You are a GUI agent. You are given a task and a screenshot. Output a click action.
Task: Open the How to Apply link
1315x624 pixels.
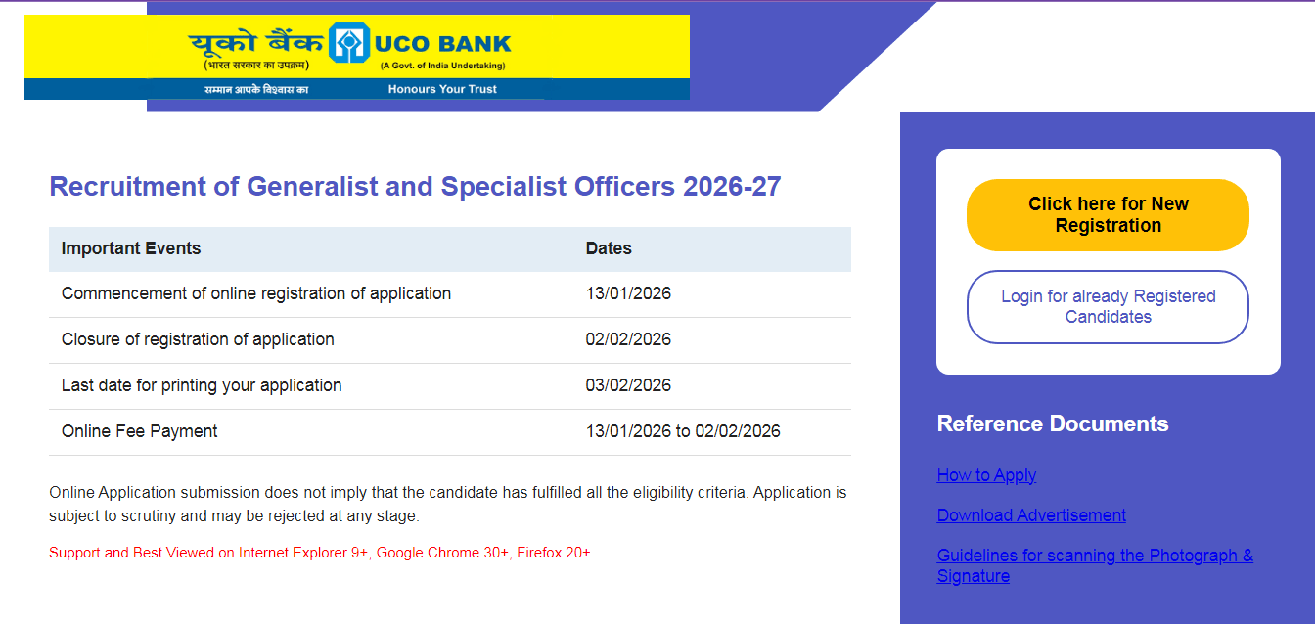coord(986,475)
